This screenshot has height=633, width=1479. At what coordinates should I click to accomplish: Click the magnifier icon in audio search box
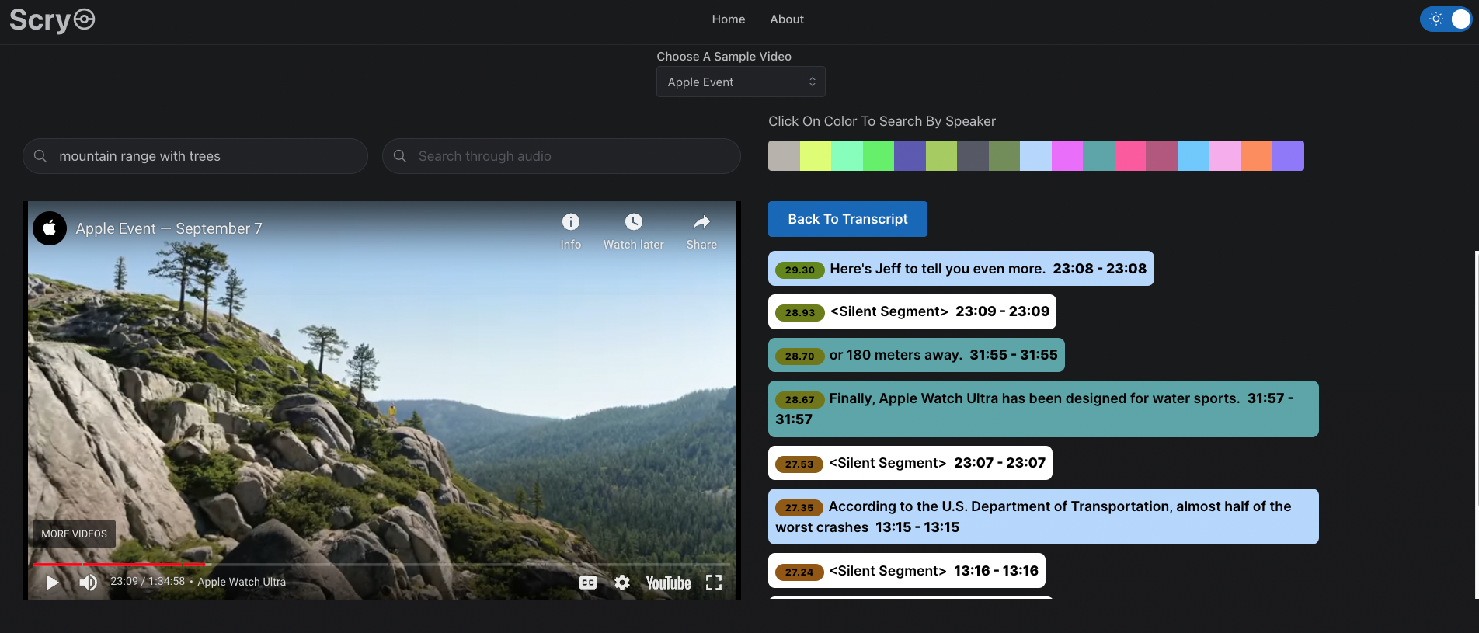[400, 156]
